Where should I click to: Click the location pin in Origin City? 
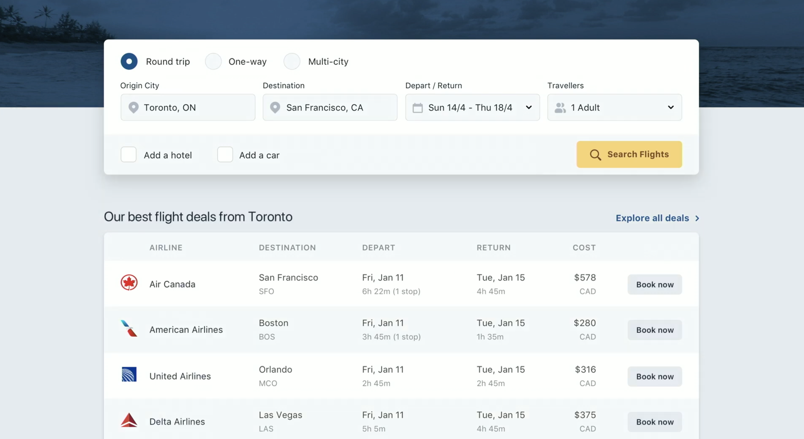(x=134, y=107)
